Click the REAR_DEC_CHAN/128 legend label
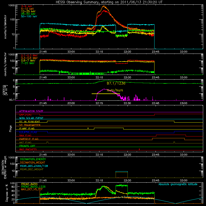This screenshot has width=206, height=206. (34, 166)
